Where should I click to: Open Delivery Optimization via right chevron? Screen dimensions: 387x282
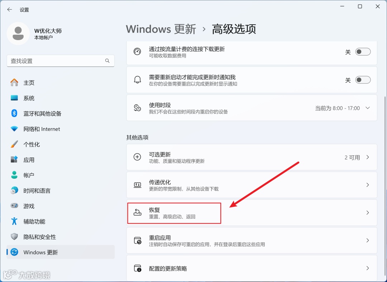(x=368, y=185)
